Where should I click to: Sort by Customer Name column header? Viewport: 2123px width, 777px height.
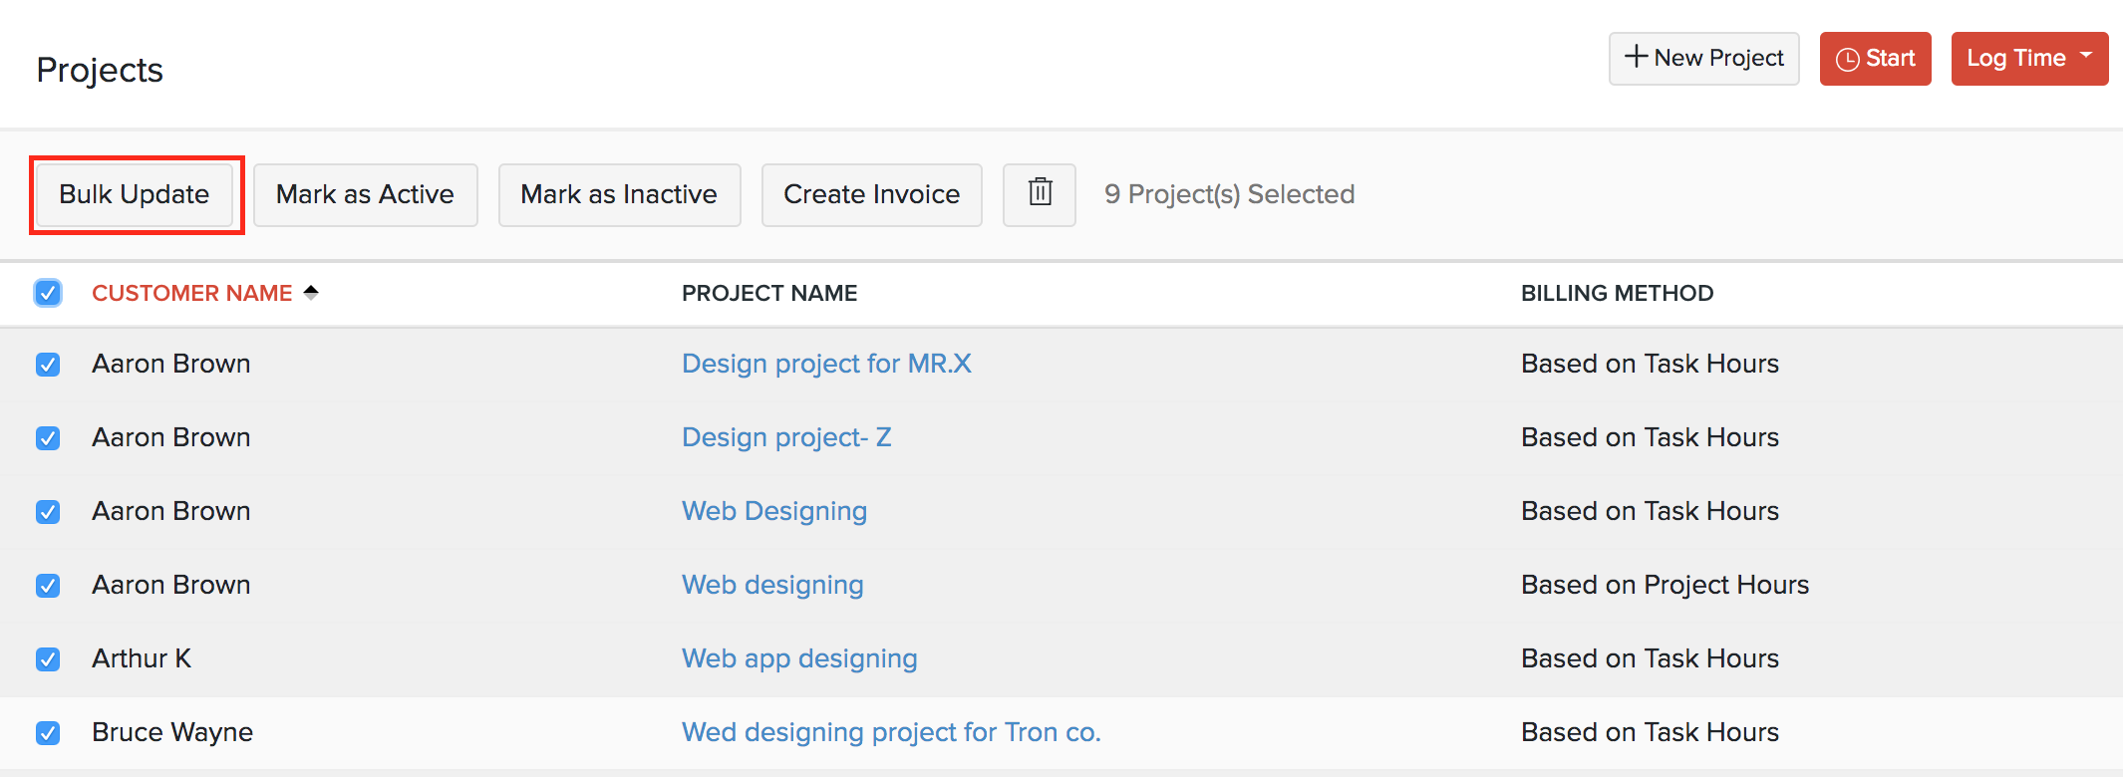tap(191, 293)
